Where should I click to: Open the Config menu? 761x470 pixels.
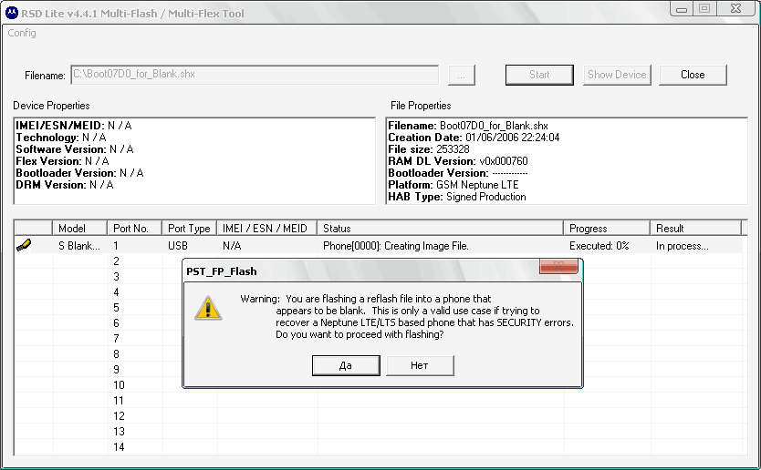coord(22,33)
